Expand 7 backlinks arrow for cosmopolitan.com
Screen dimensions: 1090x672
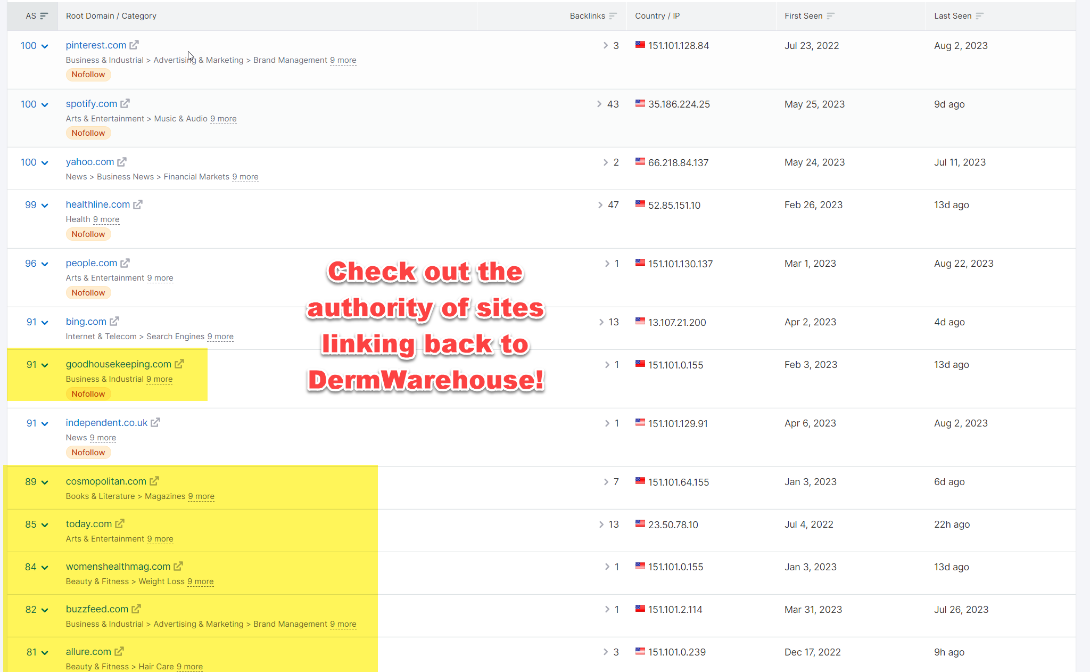click(x=606, y=482)
